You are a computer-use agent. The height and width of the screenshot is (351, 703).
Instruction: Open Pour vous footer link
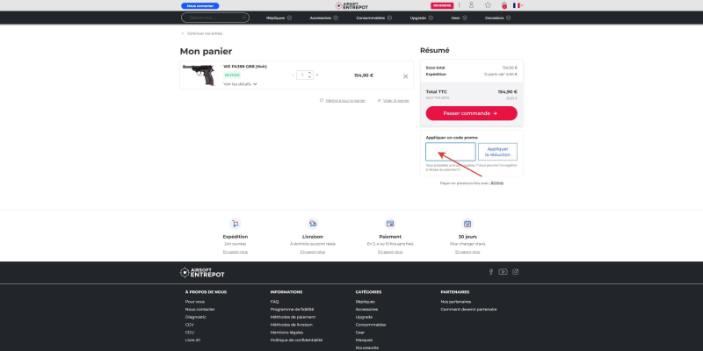[194, 302]
